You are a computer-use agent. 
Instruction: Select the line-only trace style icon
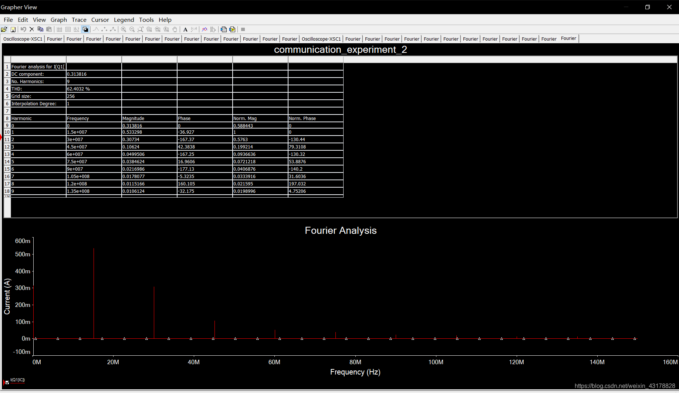(x=96, y=30)
